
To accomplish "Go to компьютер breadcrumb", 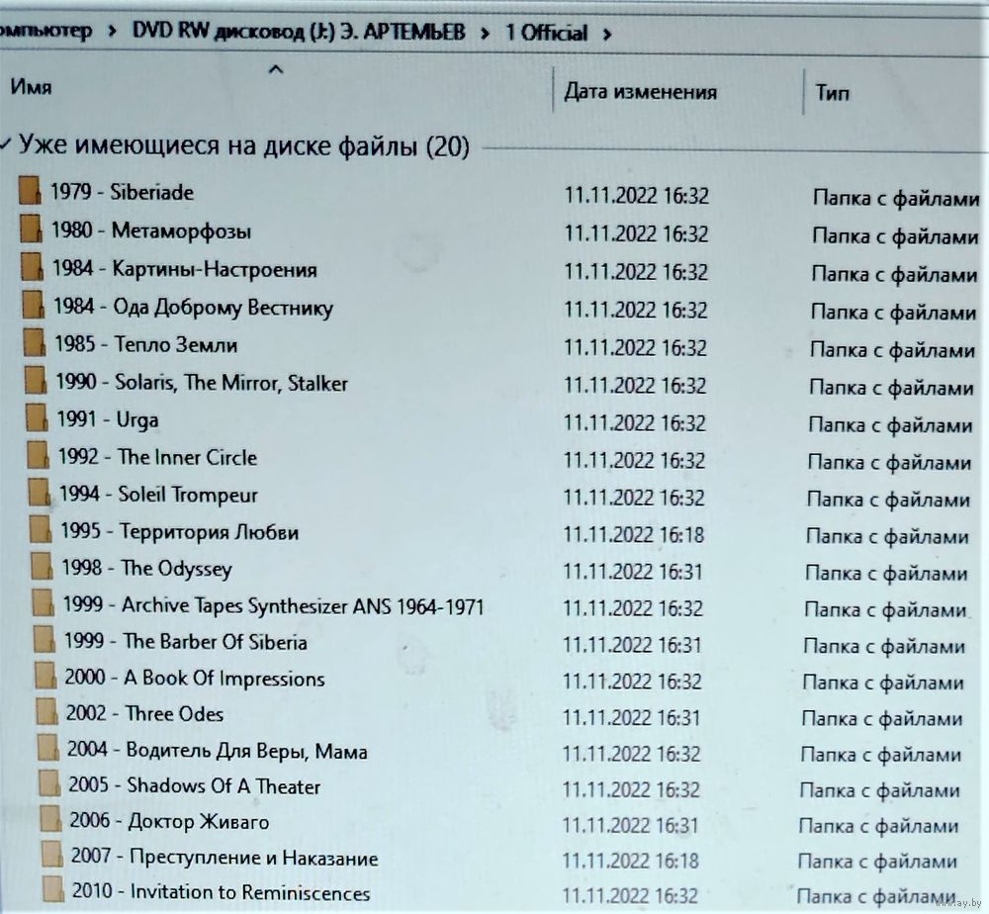I will [45, 31].
